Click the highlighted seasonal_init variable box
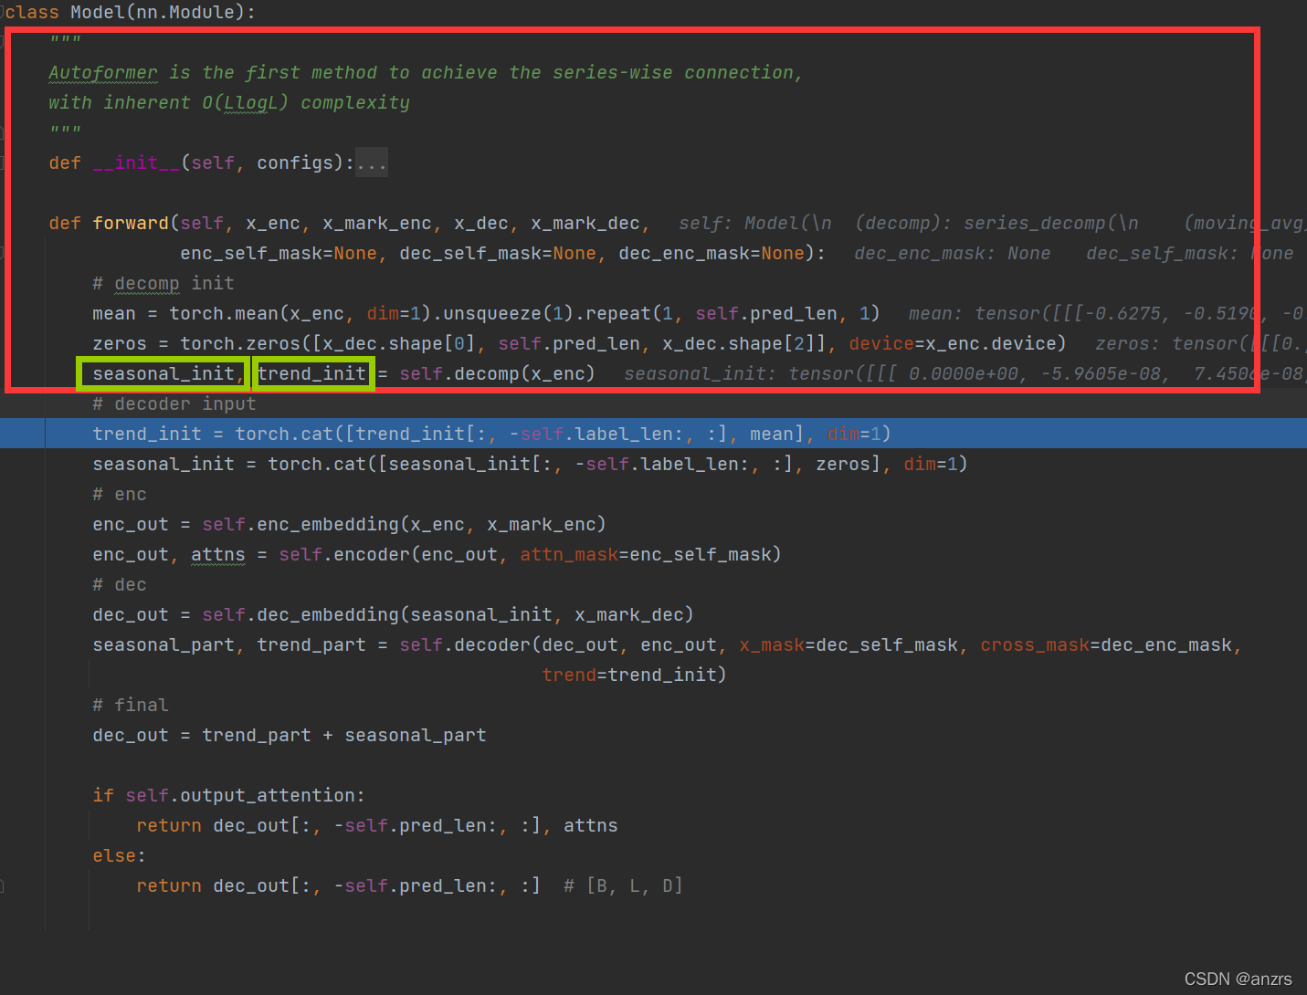The height and width of the screenshot is (995, 1307). (163, 373)
